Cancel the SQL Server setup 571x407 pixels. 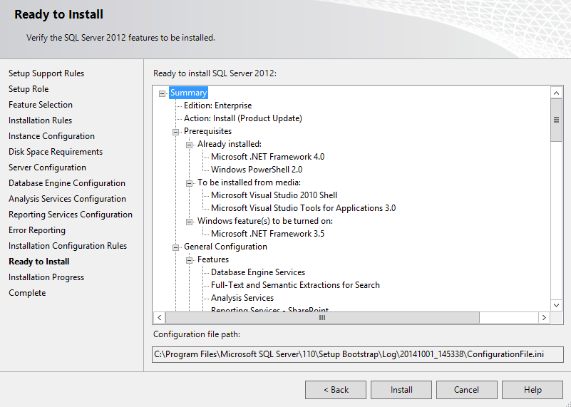coord(467,390)
